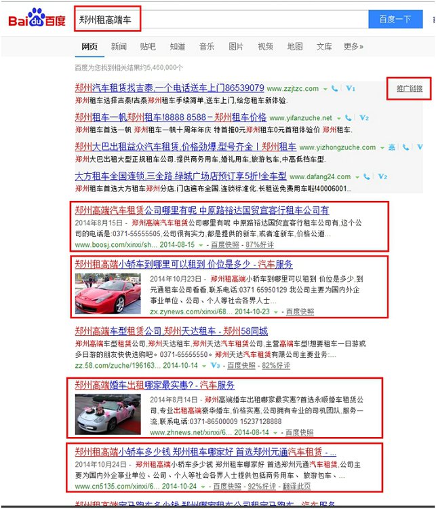This screenshot has height=509, width=436.
Task: Open result 郑州高端汽车租赁公司哪里有呢
Action: click(202, 210)
